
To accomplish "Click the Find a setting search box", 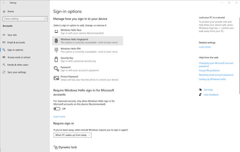I will pyautogui.click(x=25, y=18).
